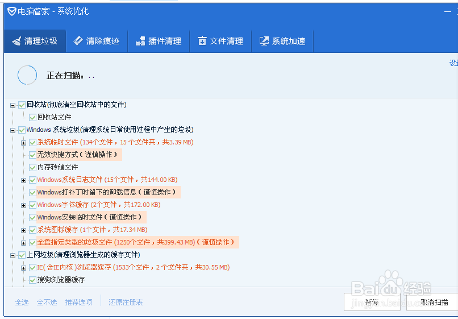The height and width of the screenshot is (319, 458).
Task: Click the circular scanning progress indicator
Action: point(27,75)
